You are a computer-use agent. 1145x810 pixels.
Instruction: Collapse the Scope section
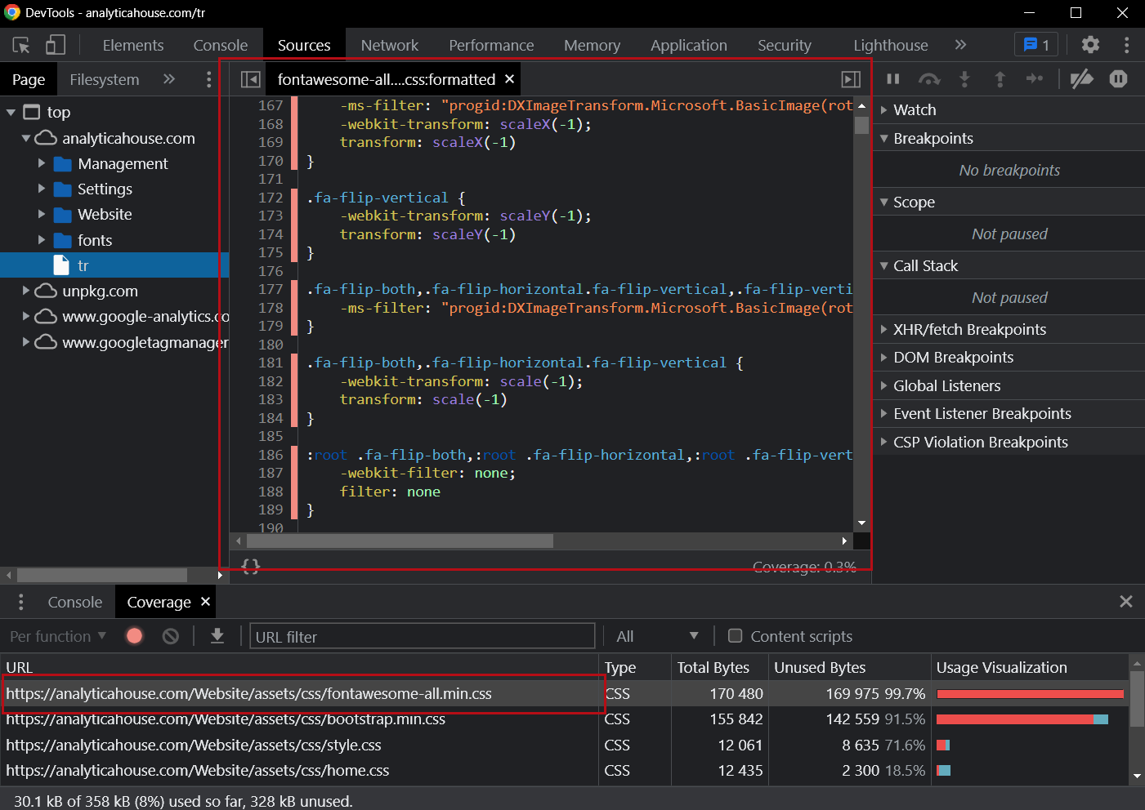coord(1009,202)
